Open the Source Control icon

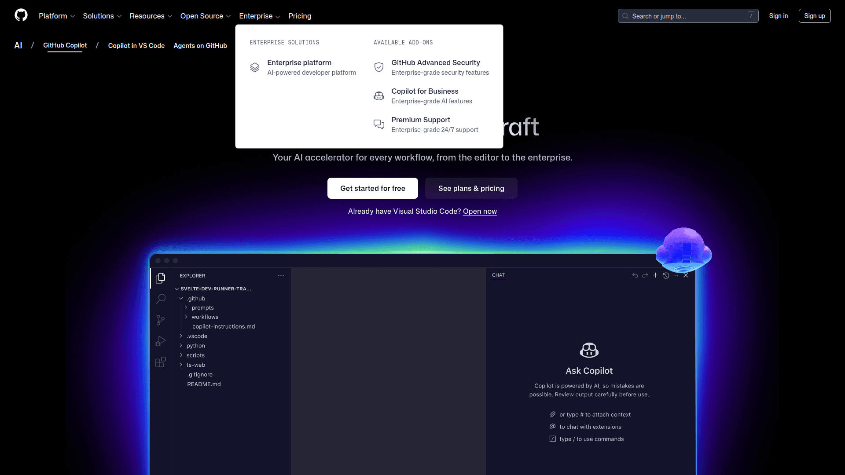pyautogui.click(x=160, y=320)
